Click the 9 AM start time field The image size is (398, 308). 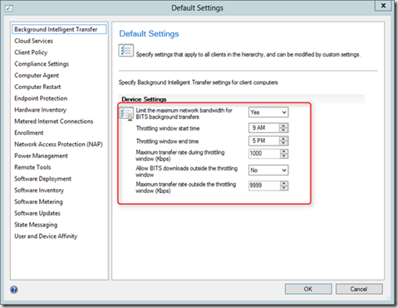(x=264, y=128)
